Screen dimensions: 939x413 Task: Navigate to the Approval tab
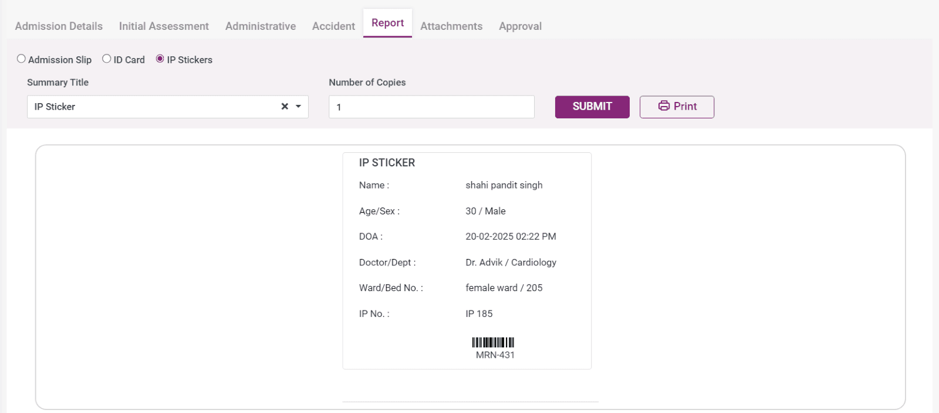520,26
